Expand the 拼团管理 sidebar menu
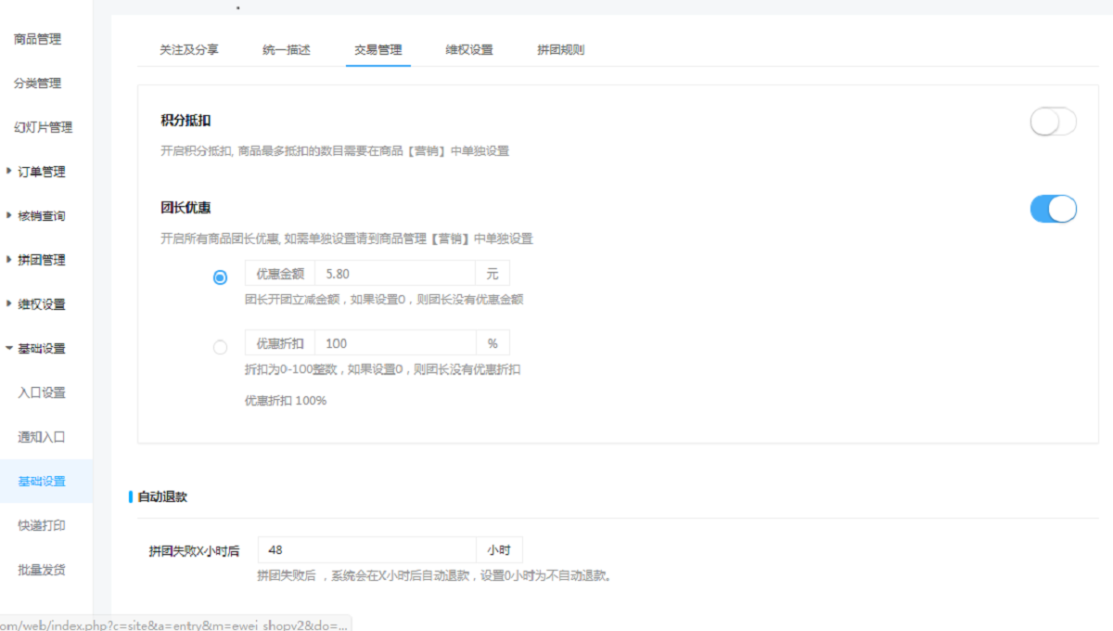1113x631 pixels. (x=41, y=260)
